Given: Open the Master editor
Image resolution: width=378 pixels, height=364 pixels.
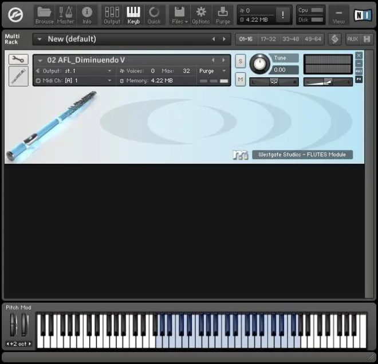Looking at the screenshot, I should (x=65, y=15).
